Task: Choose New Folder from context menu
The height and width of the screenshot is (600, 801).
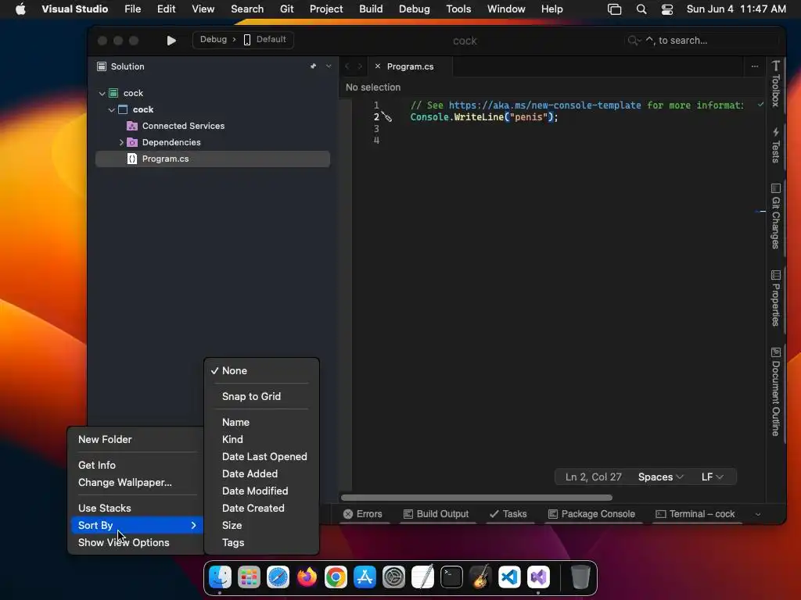Action: click(x=137, y=439)
